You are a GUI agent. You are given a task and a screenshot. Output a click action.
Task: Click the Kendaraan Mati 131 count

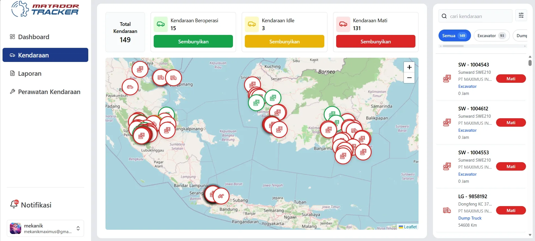tap(357, 28)
